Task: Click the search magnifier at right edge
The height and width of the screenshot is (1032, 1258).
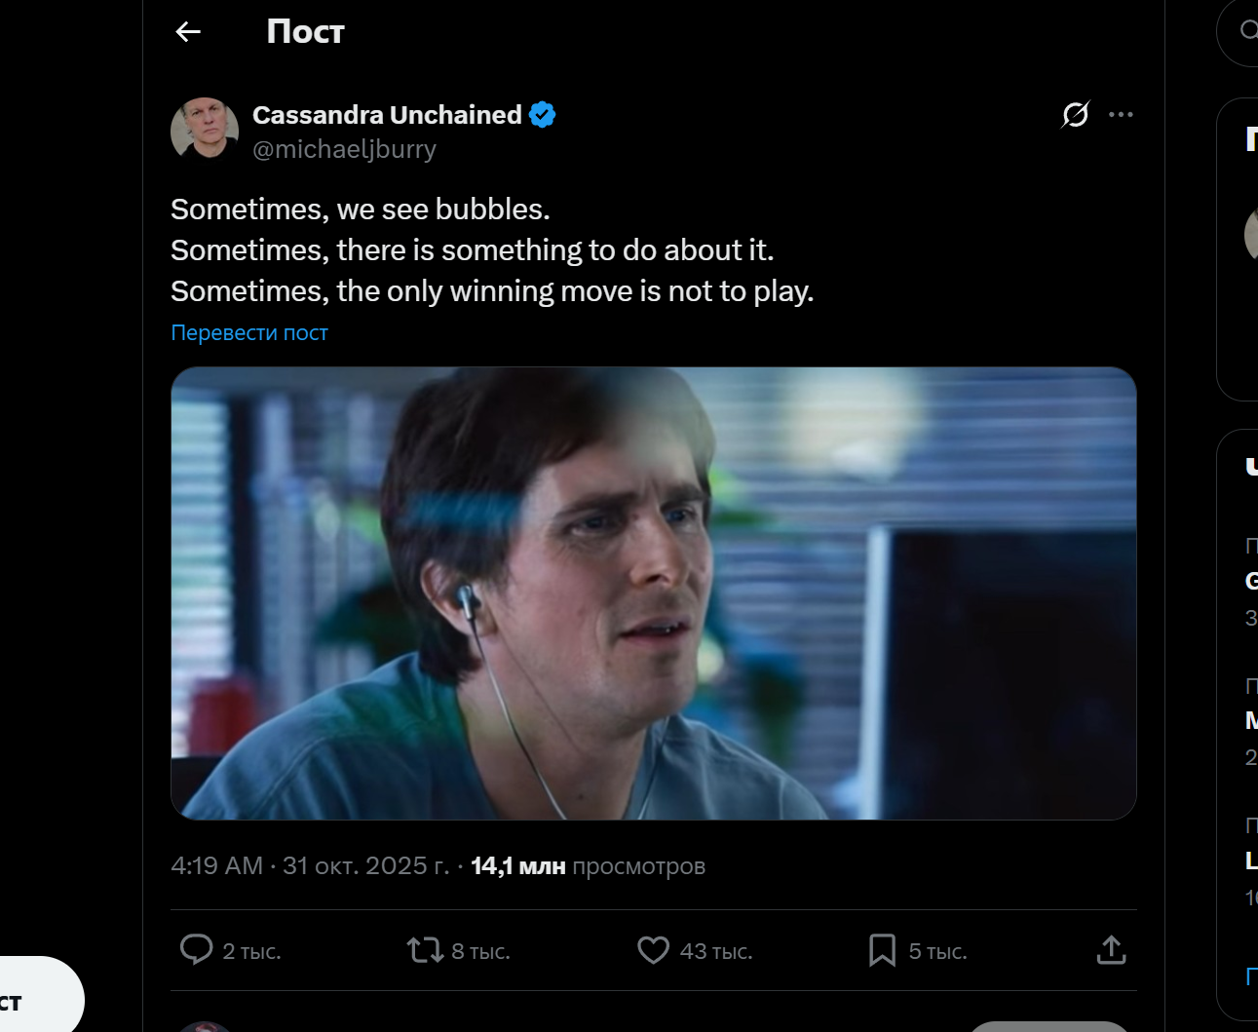Action: (1248, 31)
